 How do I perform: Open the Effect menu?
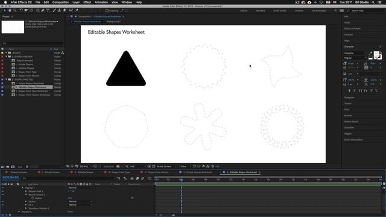pyautogui.click(x=87, y=2)
